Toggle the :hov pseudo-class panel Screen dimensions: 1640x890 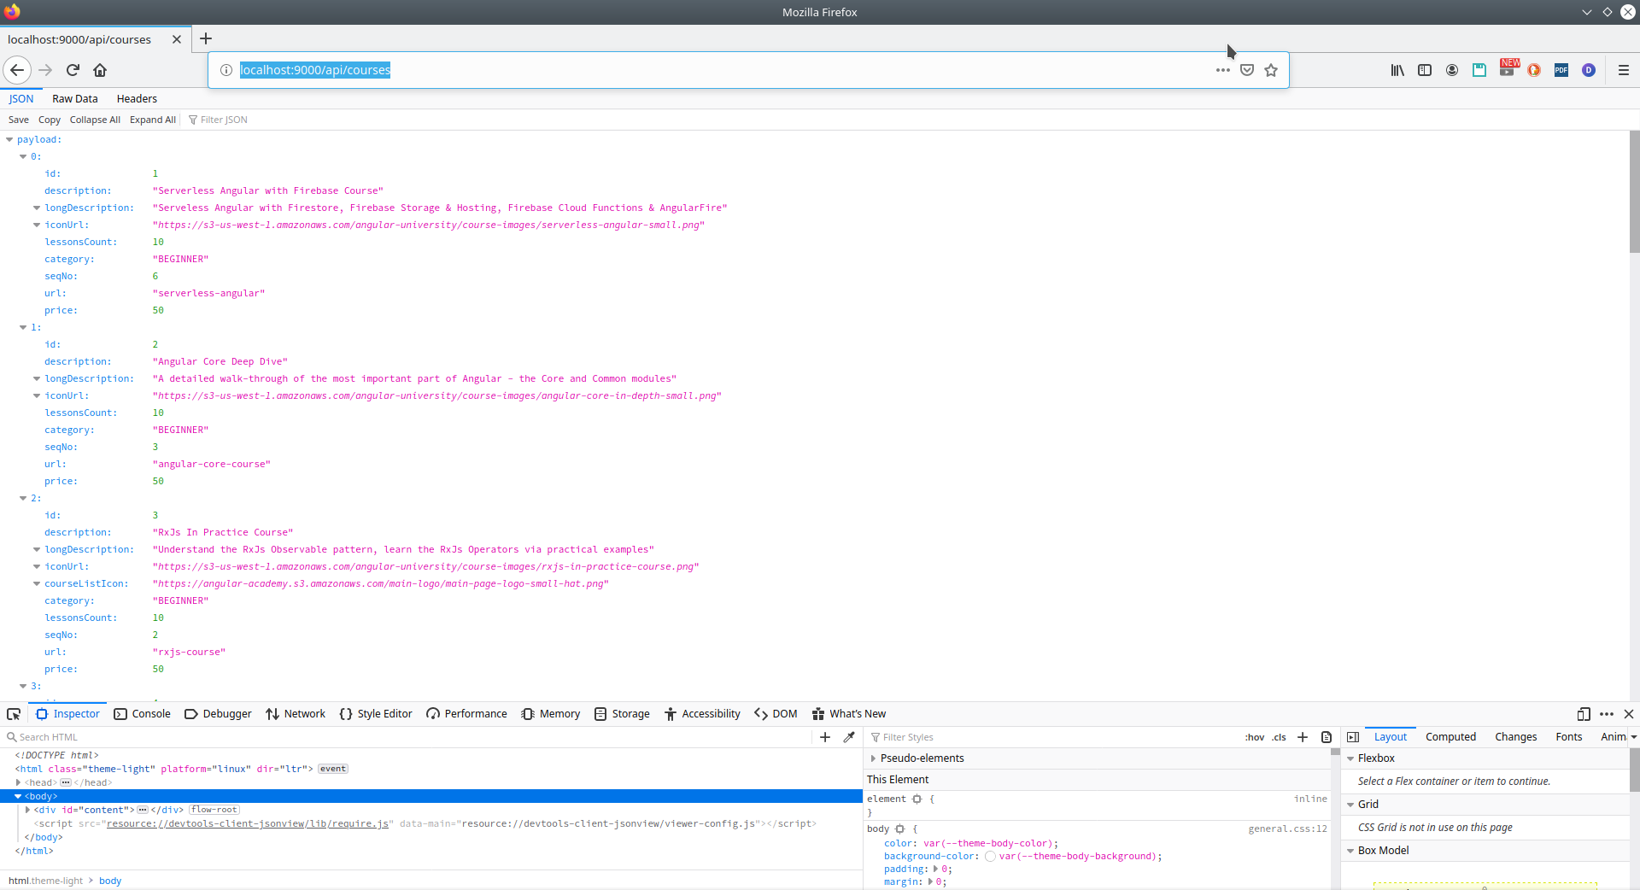tap(1255, 737)
